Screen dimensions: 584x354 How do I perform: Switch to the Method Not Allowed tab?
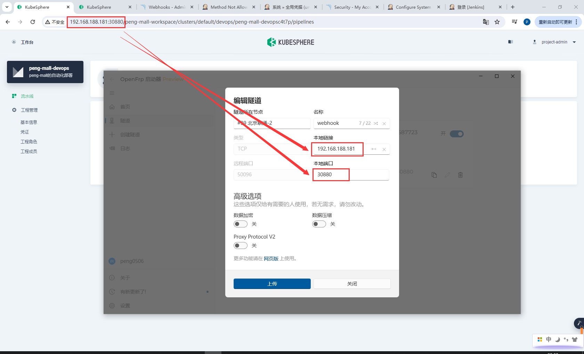coord(229,7)
